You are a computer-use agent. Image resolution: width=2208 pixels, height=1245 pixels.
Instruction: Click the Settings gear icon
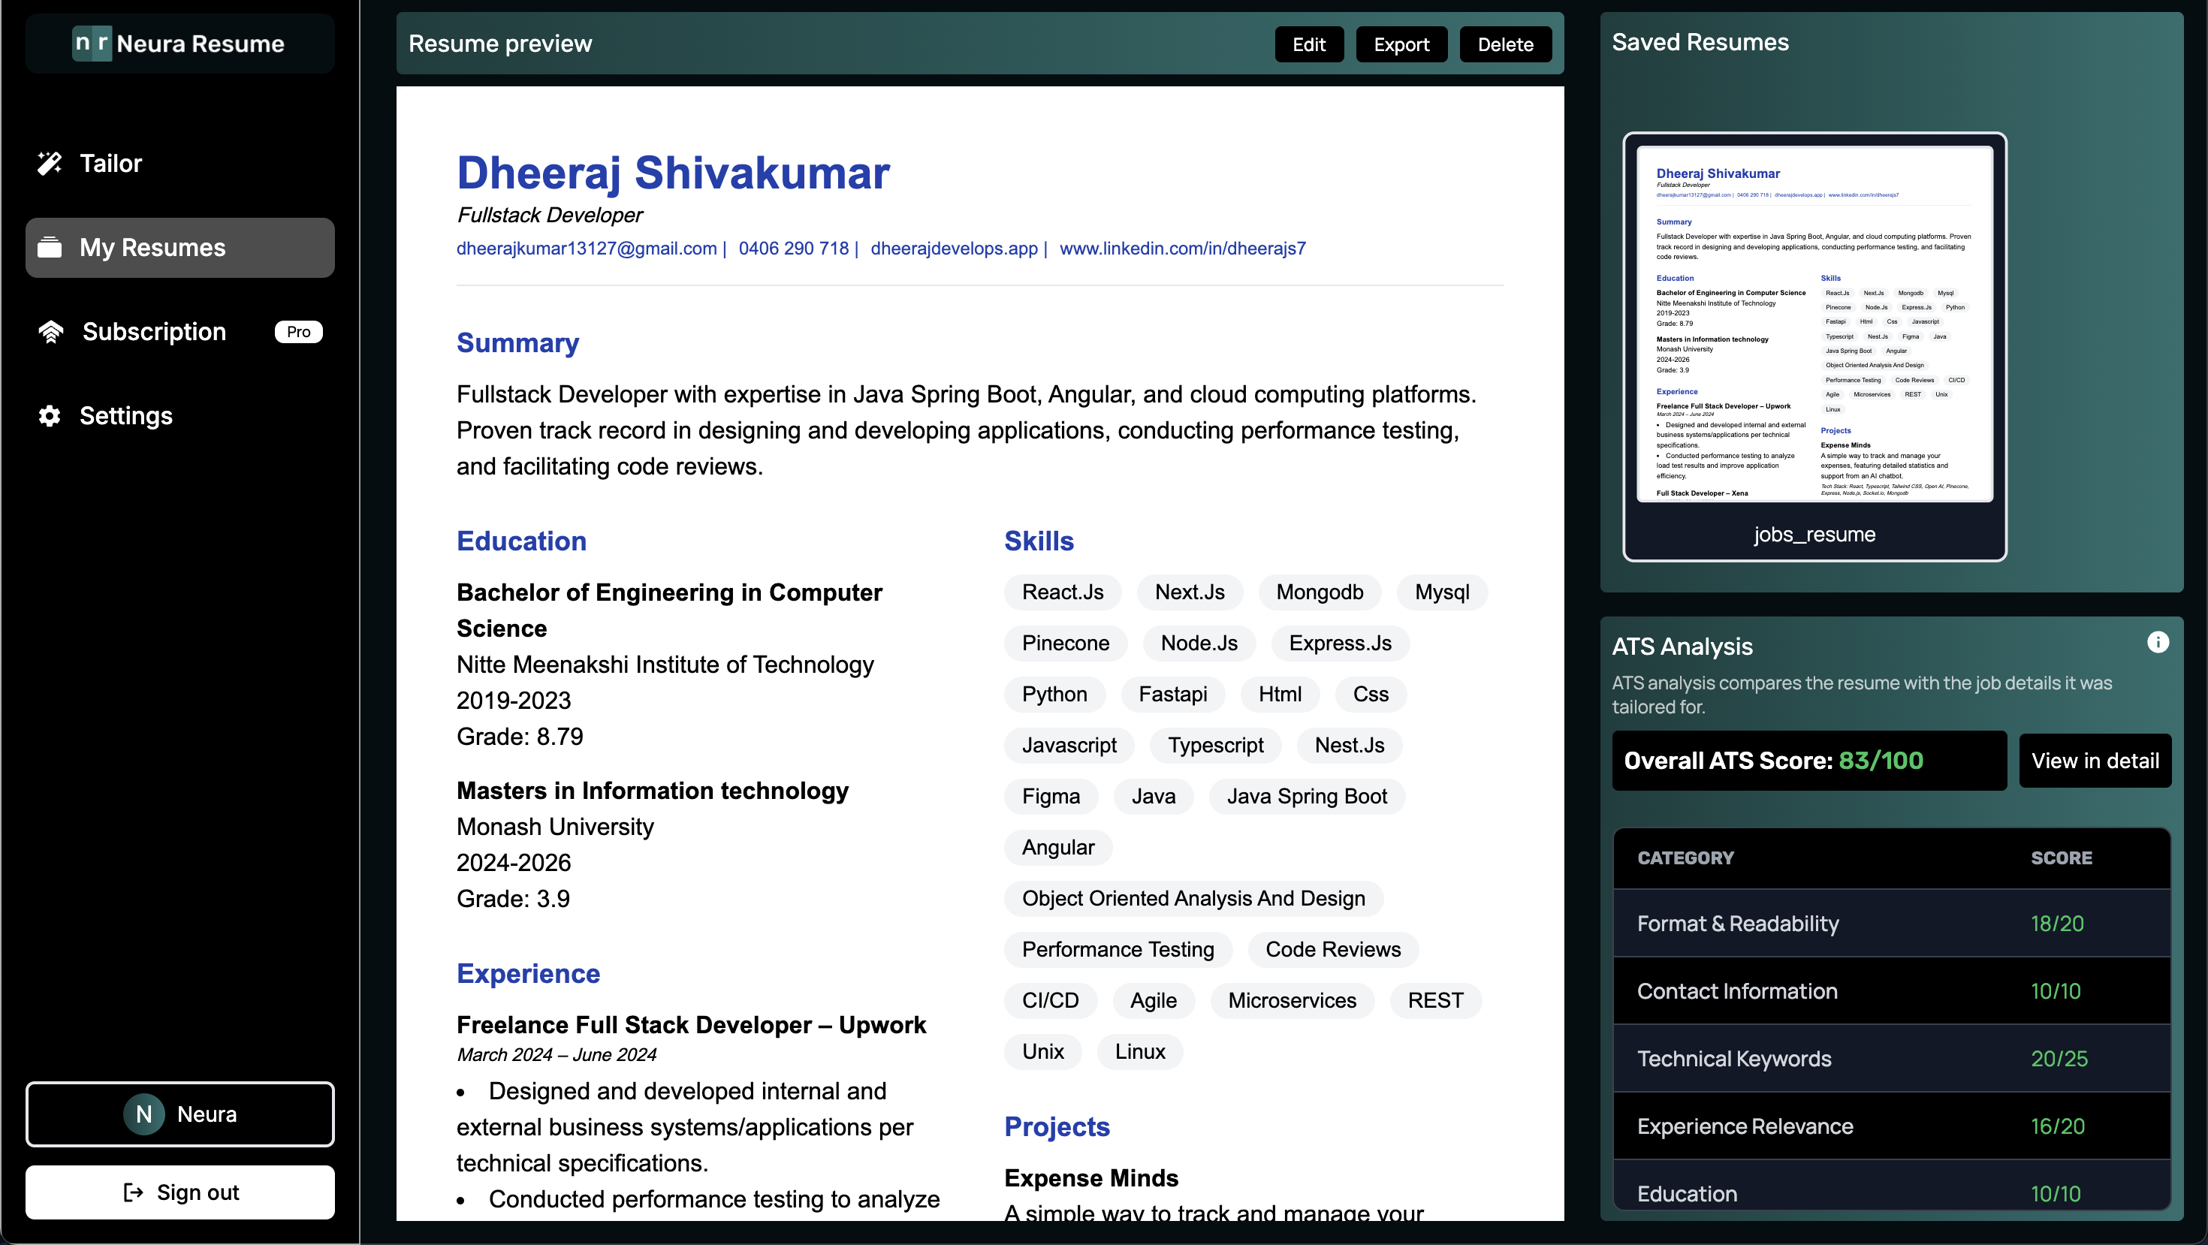coord(50,415)
